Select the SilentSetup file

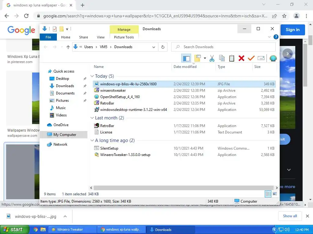pyautogui.click(x=109, y=148)
